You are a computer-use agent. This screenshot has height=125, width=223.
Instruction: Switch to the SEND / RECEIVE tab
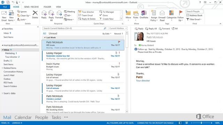(x=31, y=7)
